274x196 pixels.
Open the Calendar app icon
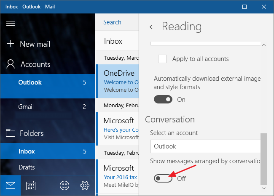point(31,185)
